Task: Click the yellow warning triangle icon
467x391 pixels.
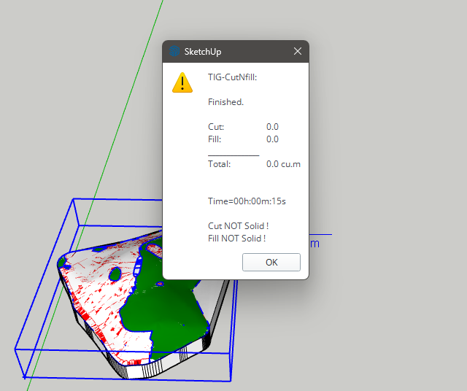Action: click(x=182, y=82)
